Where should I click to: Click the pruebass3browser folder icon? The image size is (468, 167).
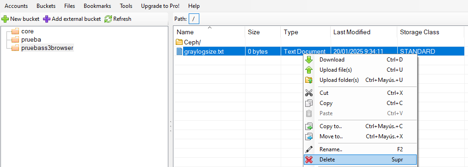[x=15, y=48]
